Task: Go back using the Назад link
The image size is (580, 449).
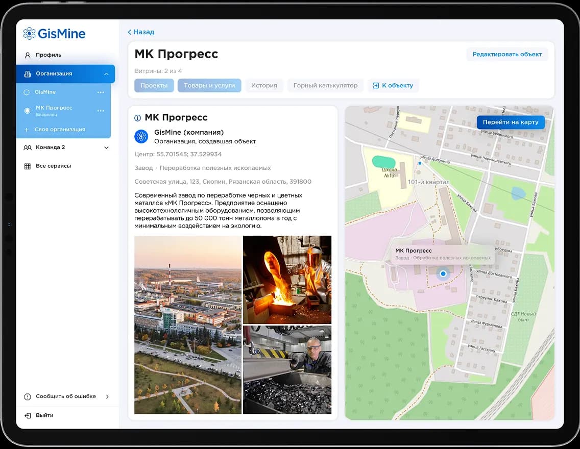Action: click(x=141, y=32)
